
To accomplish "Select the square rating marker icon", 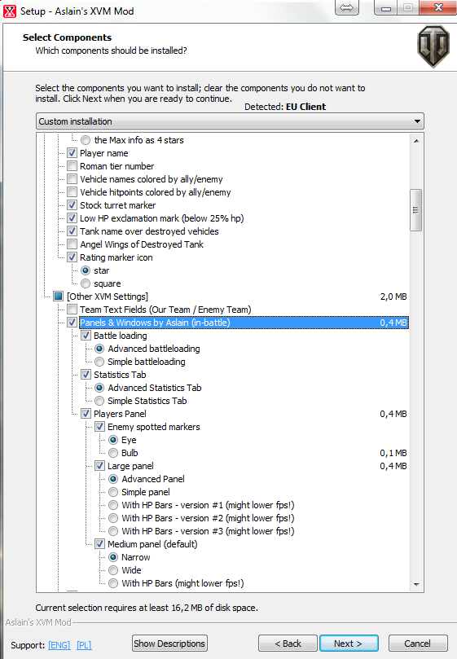I will (86, 283).
